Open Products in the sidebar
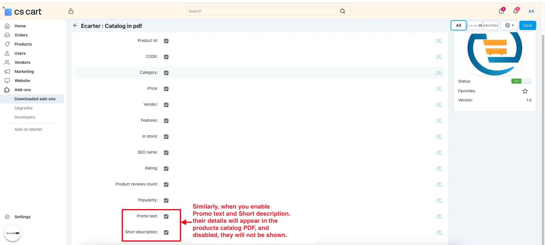Image resolution: width=545 pixels, height=245 pixels. pyautogui.click(x=23, y=44)
